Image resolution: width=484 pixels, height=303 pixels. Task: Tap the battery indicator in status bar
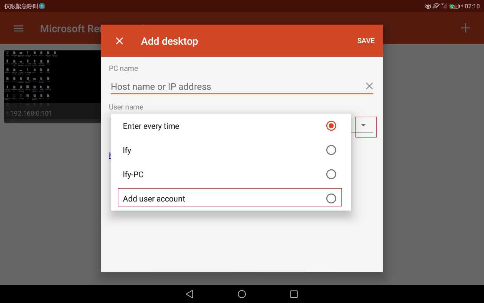pos(455,6)
